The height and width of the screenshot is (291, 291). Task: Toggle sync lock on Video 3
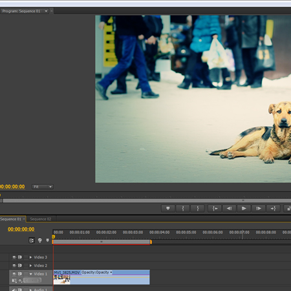[x=20, y=257]
